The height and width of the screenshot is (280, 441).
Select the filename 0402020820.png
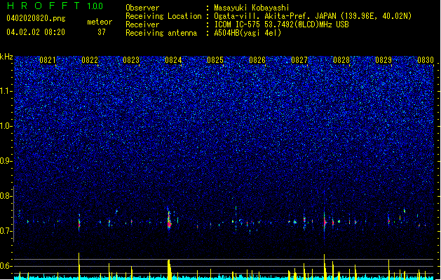tap(36, 18)
